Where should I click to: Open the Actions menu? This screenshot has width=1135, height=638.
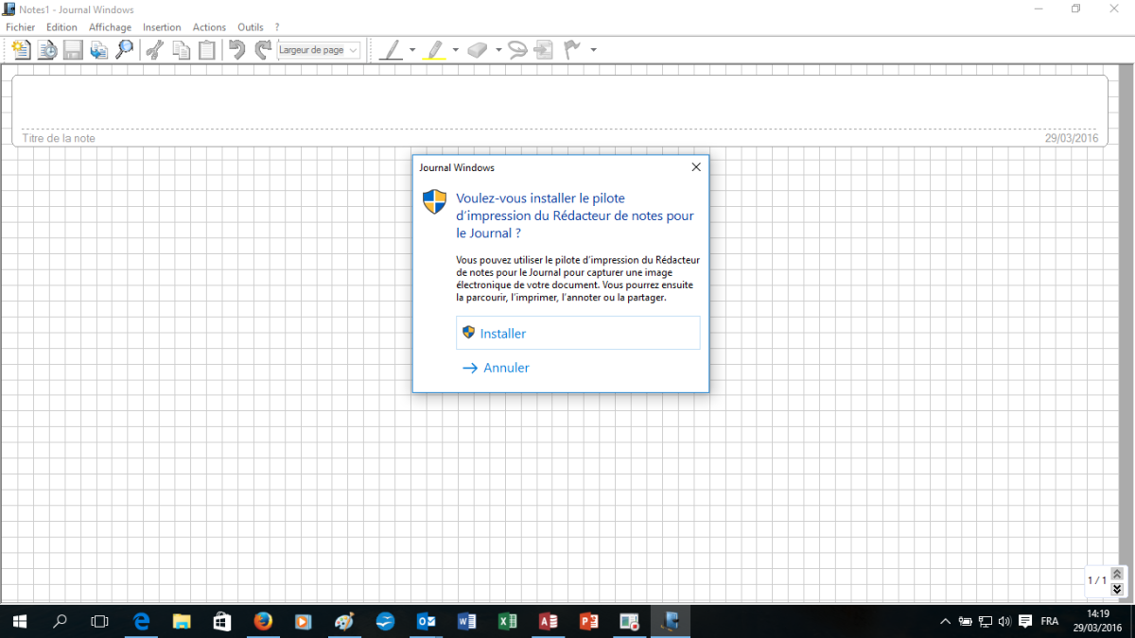tap(209, 27)
